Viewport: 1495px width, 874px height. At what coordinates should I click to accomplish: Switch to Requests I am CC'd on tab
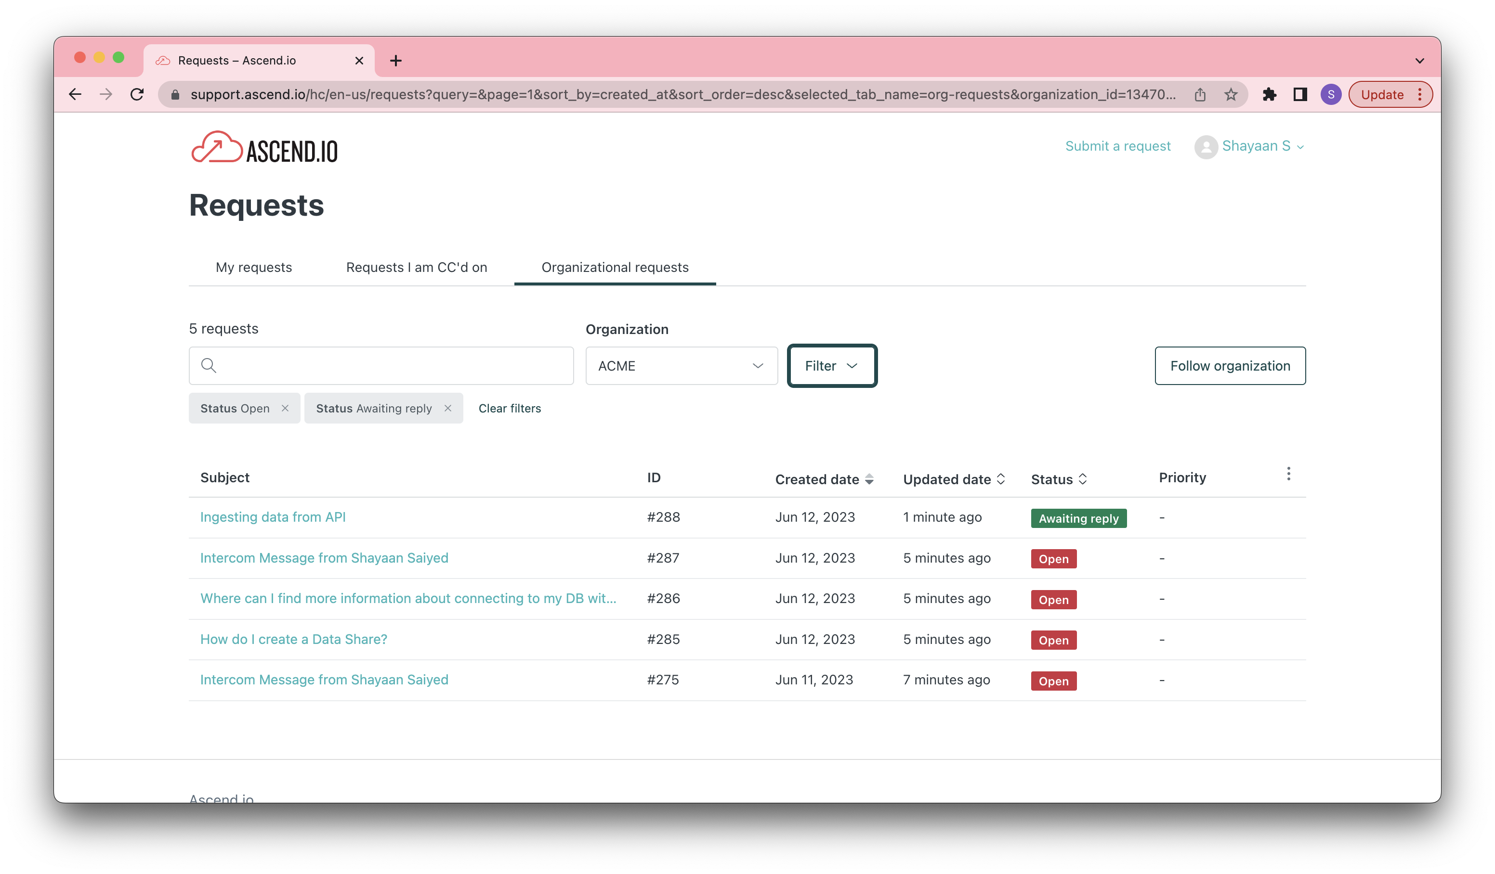[x=417, y=268]
